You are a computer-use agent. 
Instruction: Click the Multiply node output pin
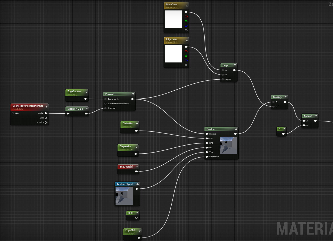[285, 102]
